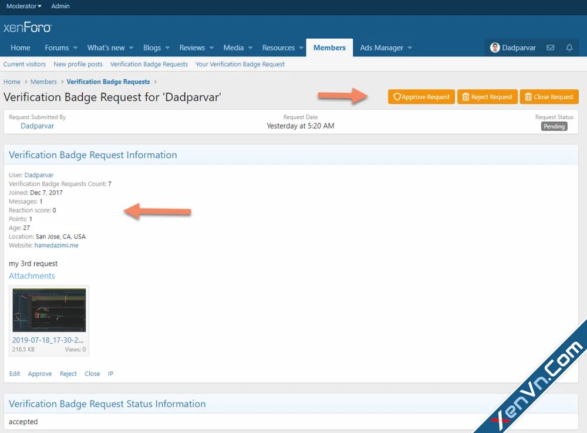
Task: Expand the Forums dropdown arrow
Action: tap(75, 48)
